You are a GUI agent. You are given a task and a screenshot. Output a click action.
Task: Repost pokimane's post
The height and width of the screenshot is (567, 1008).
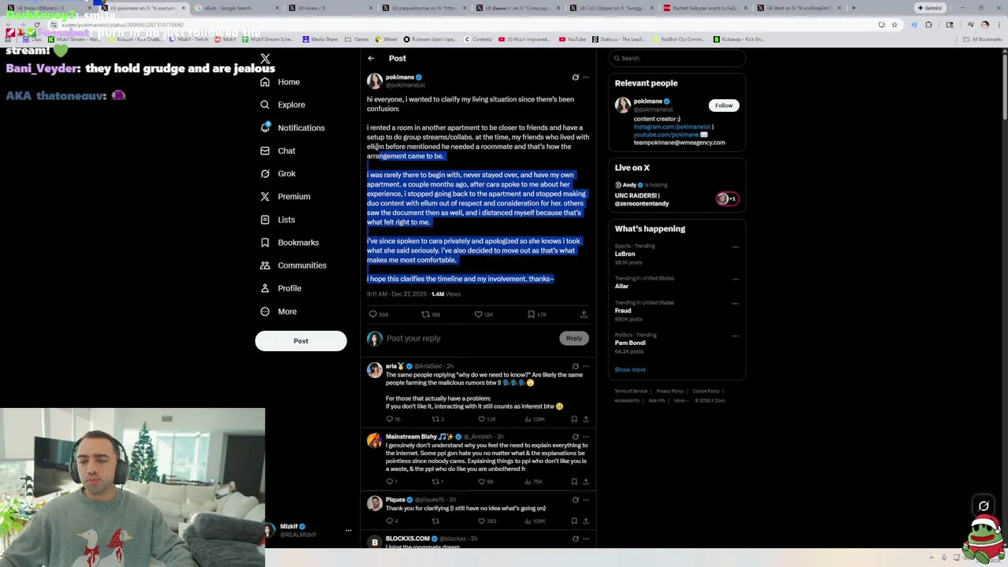pos(425,314)
